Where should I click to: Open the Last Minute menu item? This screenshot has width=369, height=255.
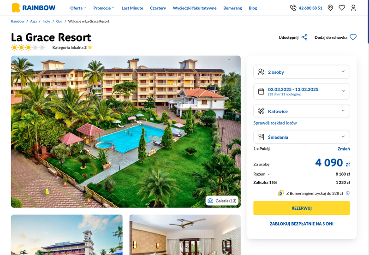point(132,8)
